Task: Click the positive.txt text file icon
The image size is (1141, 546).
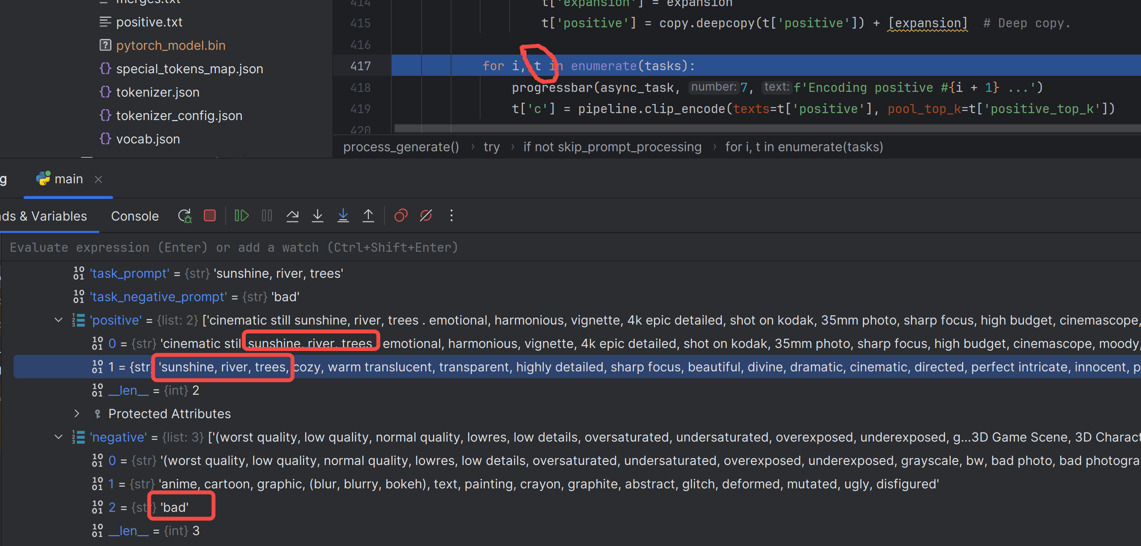Action: 105,22
